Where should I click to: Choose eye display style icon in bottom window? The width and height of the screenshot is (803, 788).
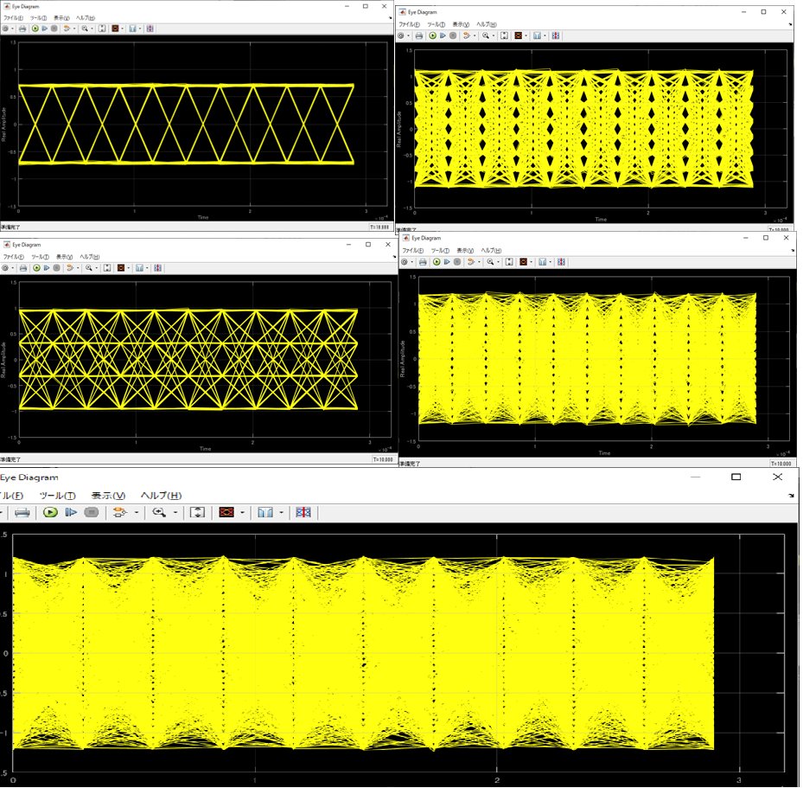[x=226, y=512]
